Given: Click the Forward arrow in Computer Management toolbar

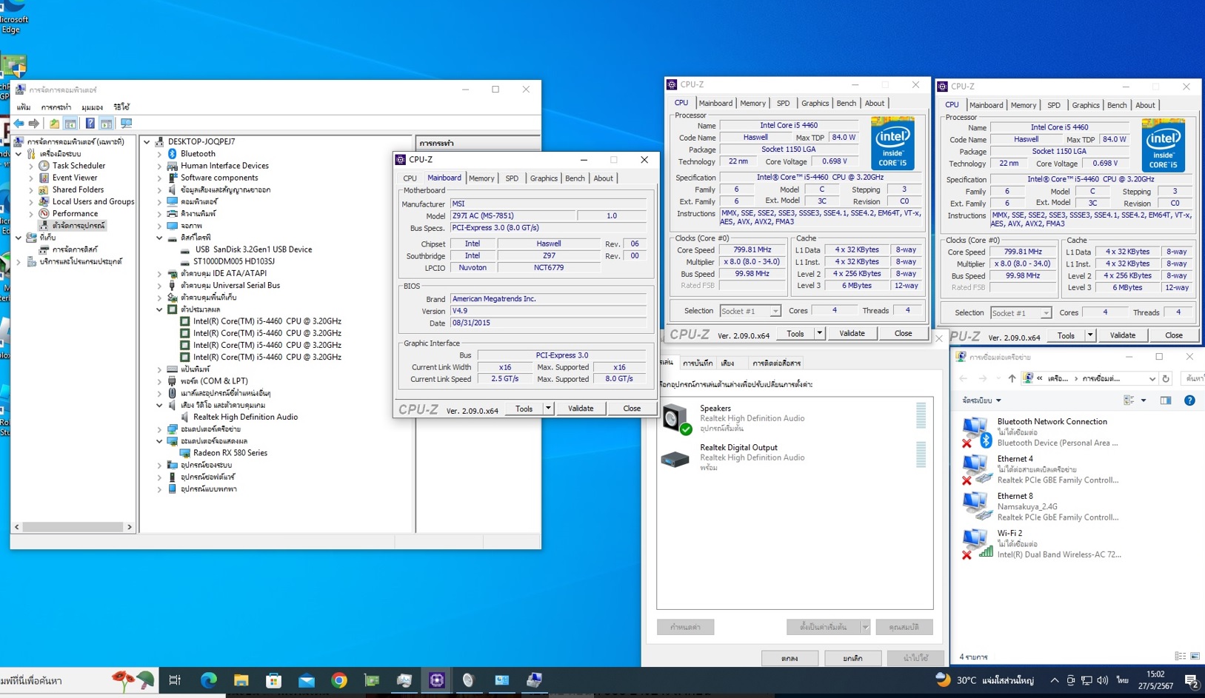Looking at the screenshot, I should 34,124.
